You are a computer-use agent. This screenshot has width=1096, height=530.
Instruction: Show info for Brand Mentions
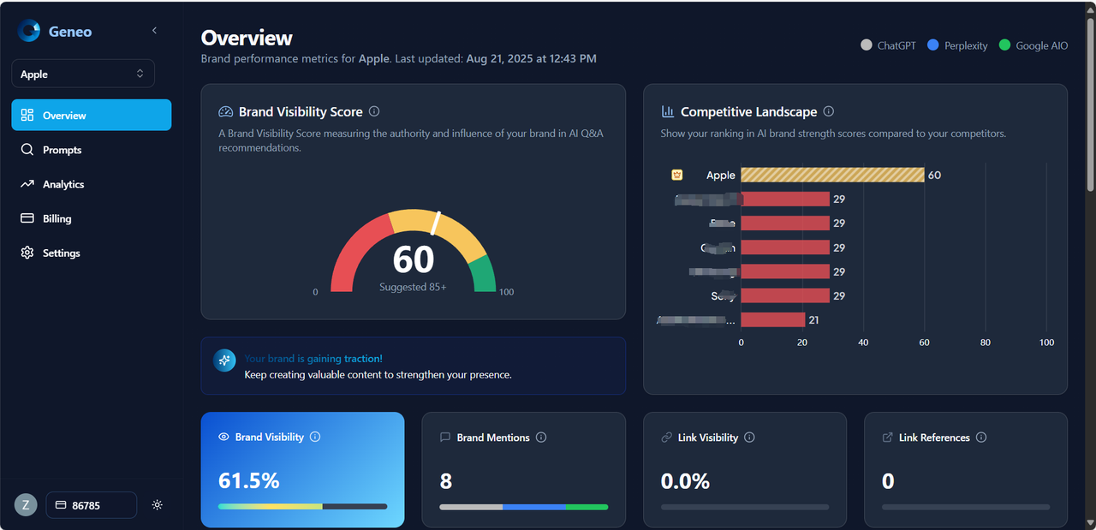click(x=541, y=438)
